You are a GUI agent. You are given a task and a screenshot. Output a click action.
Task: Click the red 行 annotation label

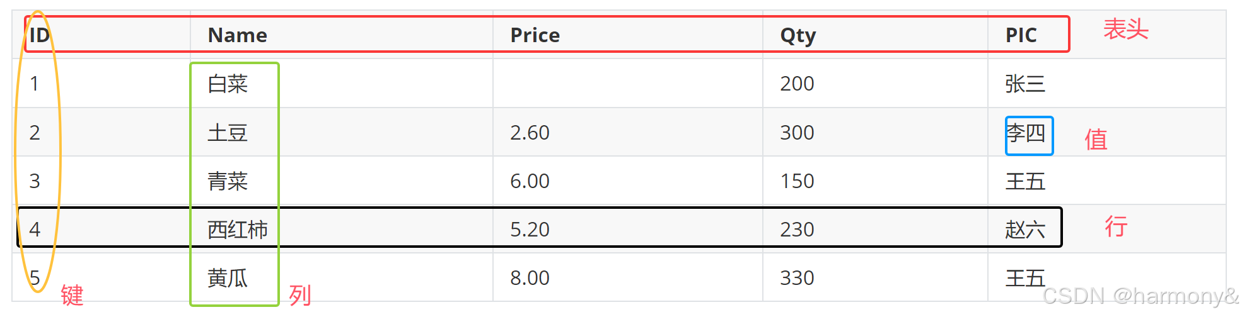tap(1116, 226)
